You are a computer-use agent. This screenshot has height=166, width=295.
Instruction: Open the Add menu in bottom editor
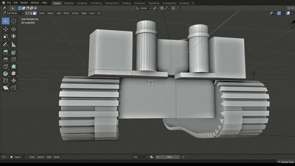tap(49, 157)
